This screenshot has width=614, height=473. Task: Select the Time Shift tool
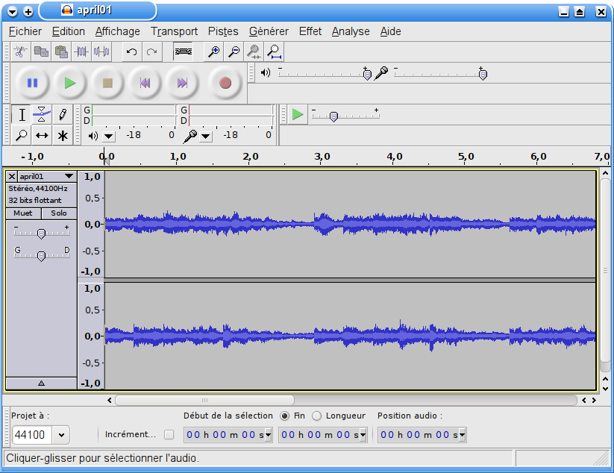(42, 136)
